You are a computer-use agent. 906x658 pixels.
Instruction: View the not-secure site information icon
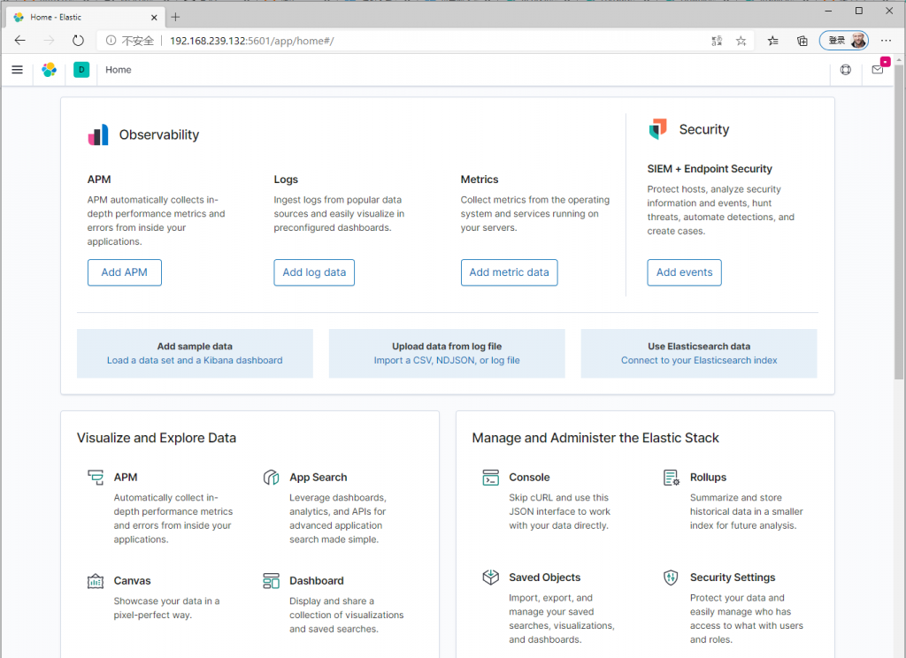click(x=111, y=41)
